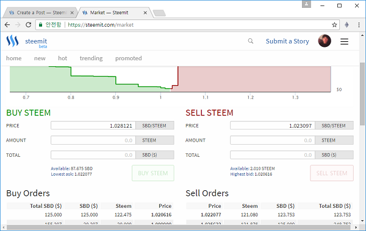Open search with the magnifier icon
This screenshot has height=231, width=366.
(251, 41)
